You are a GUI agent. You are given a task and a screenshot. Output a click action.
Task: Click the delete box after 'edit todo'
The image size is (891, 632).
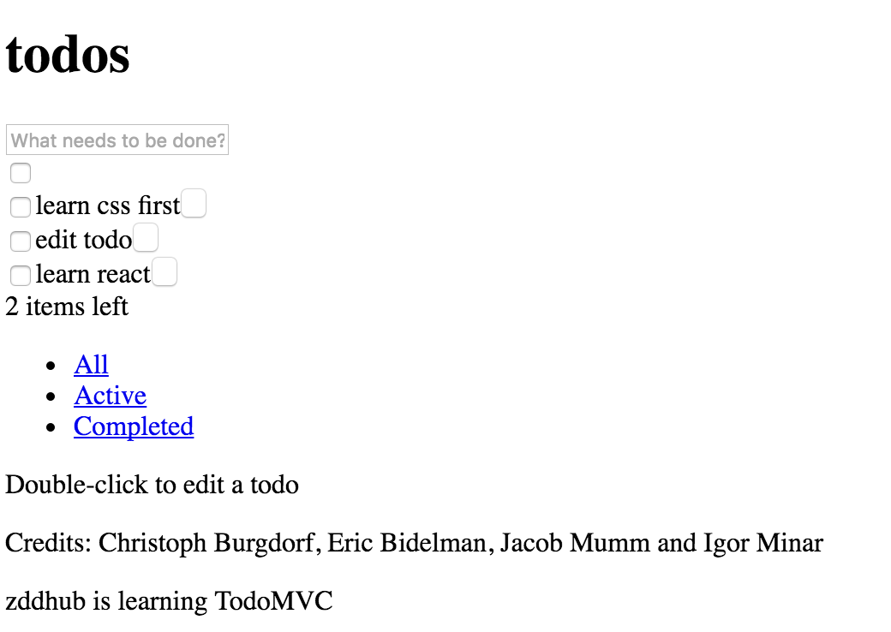click(146, 237)
